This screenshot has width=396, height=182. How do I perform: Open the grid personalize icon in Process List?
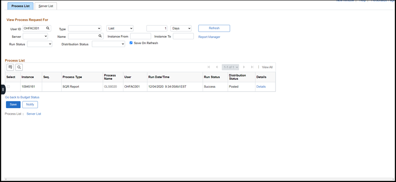[10, 67]
